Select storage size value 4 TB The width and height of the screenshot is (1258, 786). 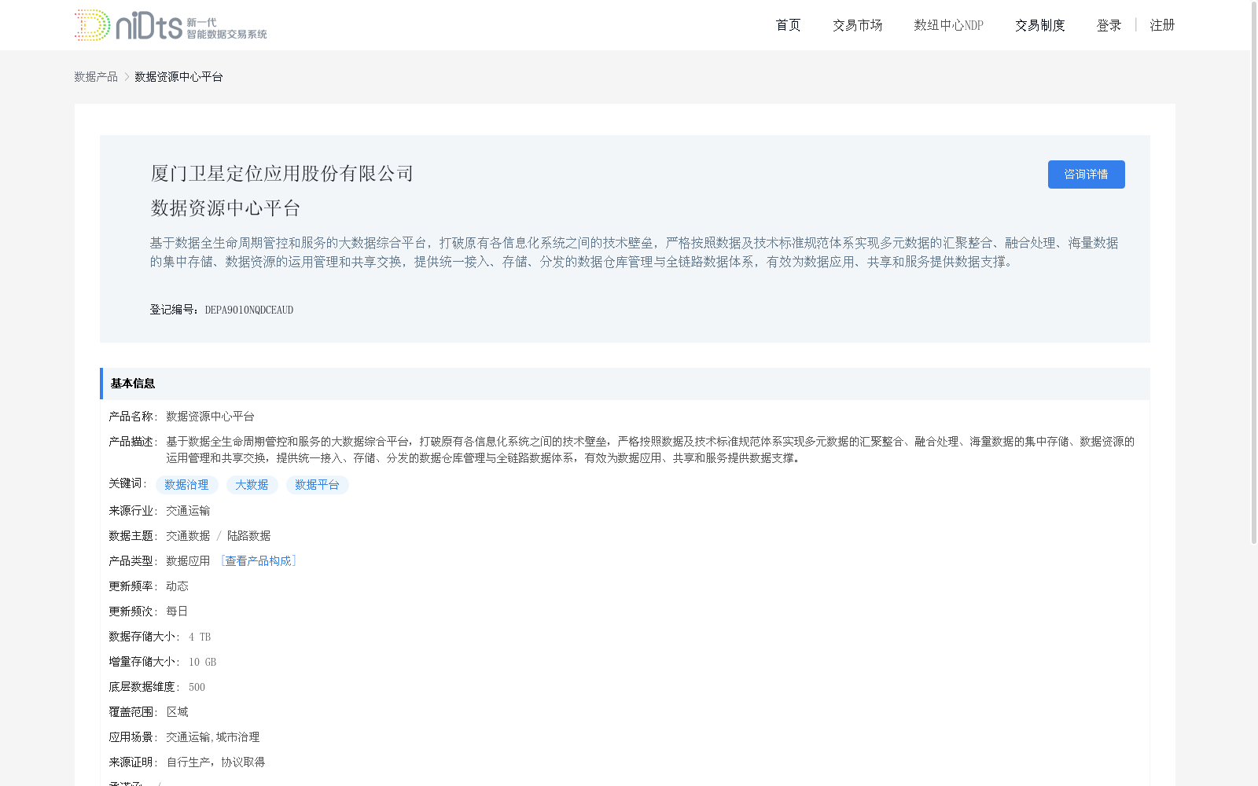click(x=200, y=637)
